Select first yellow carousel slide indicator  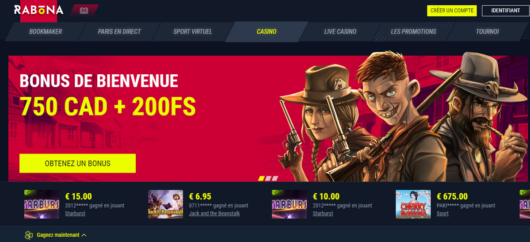pyautogui.click(x=261, y=178)
